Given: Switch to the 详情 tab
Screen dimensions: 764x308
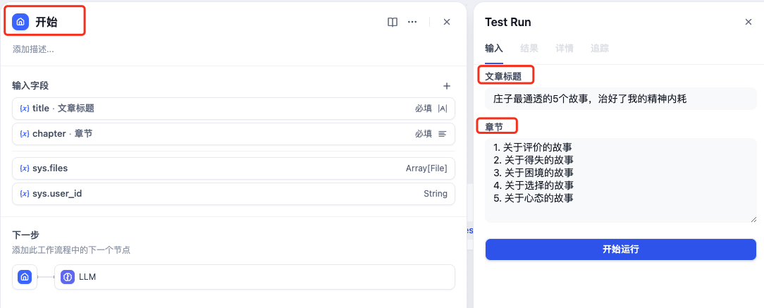Looking at the screenshot, I should pos(565,49).
